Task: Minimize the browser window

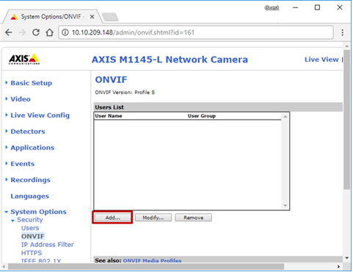Action: pos(295,8)
